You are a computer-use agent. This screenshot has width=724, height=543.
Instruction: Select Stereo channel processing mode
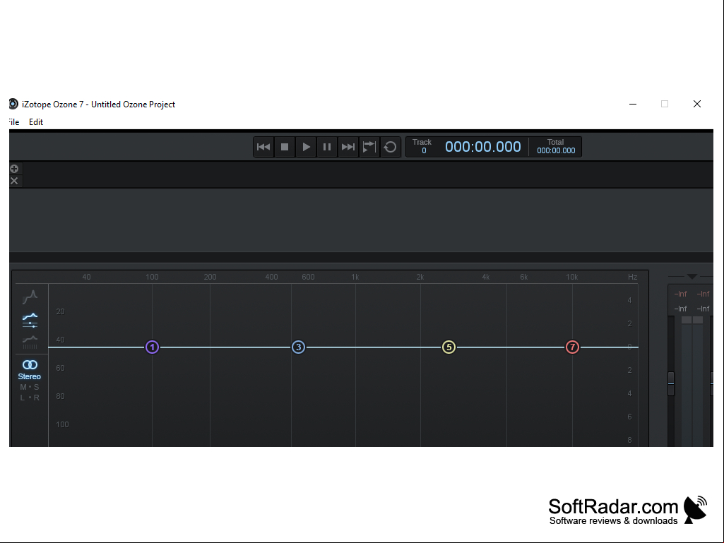pos(30,370)
